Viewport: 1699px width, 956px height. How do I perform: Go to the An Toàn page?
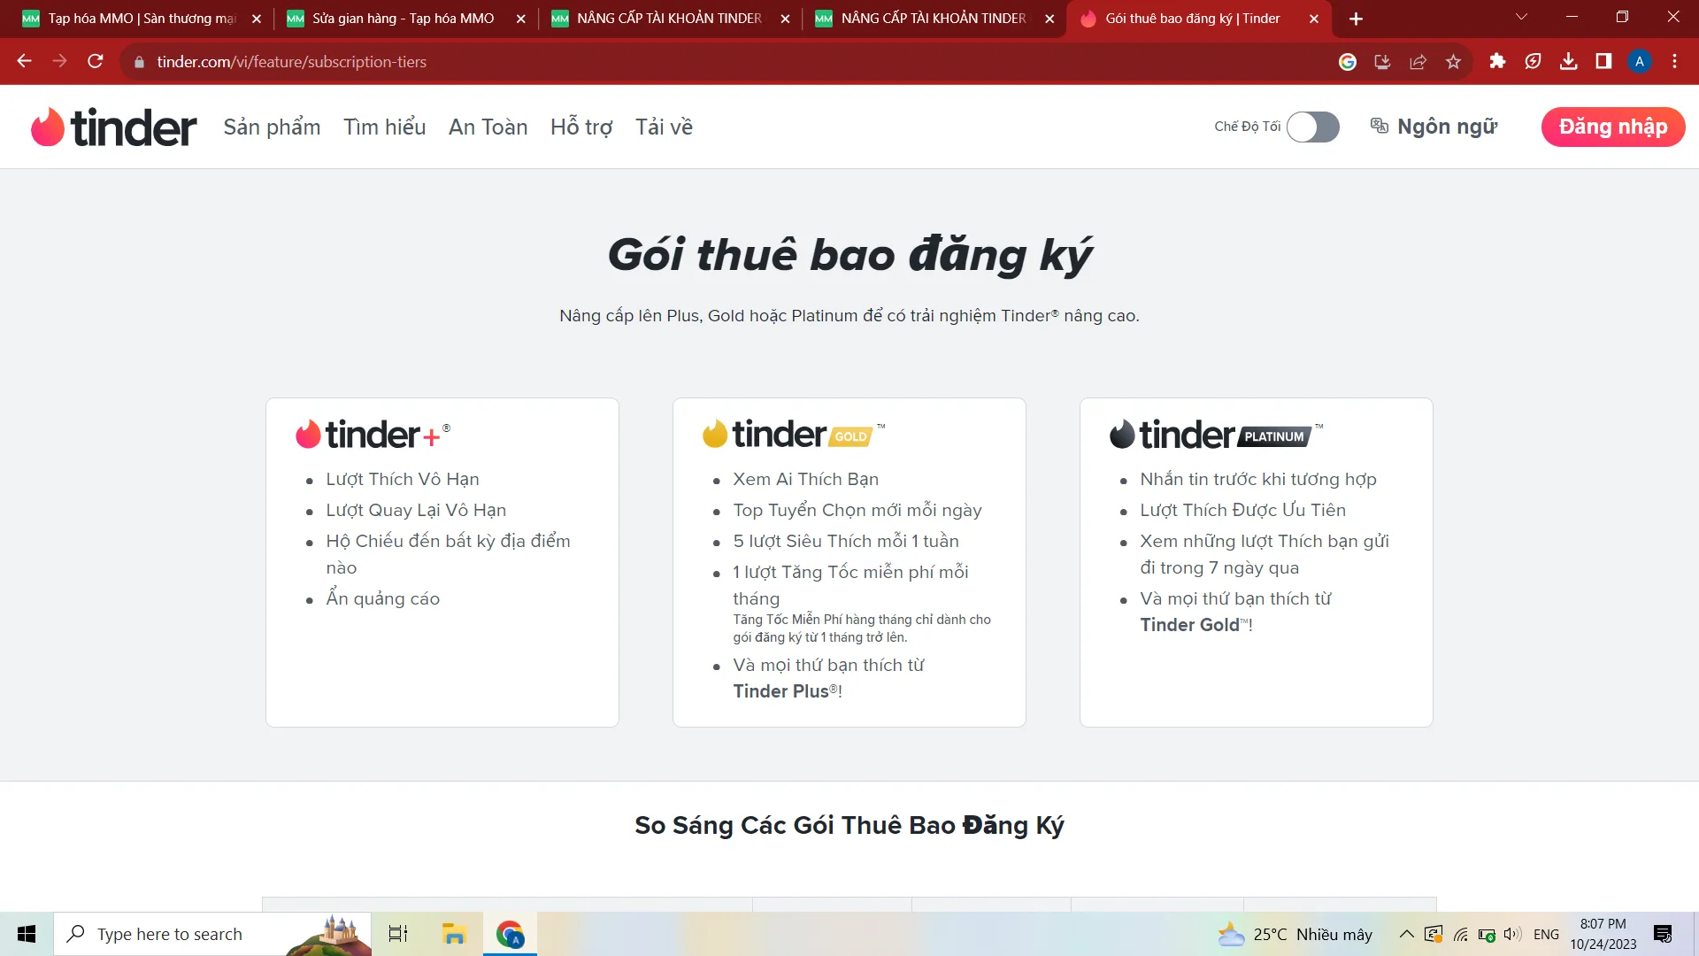coord(488,127)
